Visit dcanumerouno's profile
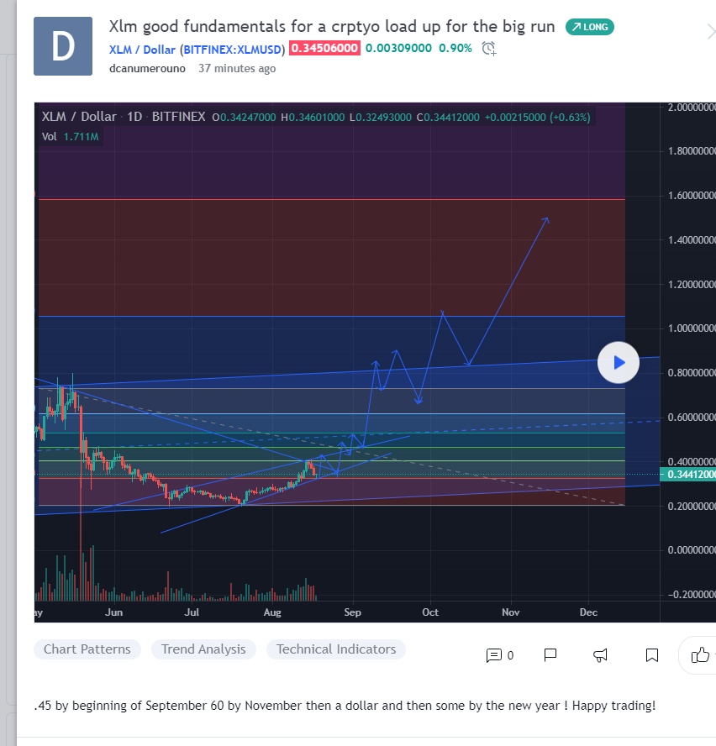 click(147, 68)
